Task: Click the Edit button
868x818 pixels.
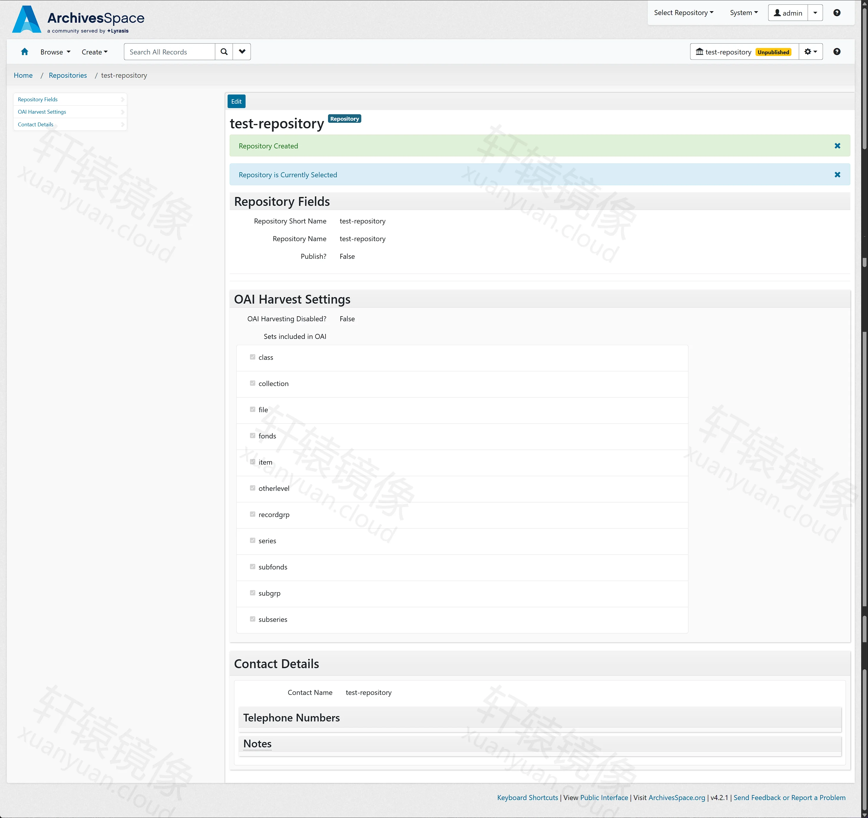Action: tap(236, 101)
